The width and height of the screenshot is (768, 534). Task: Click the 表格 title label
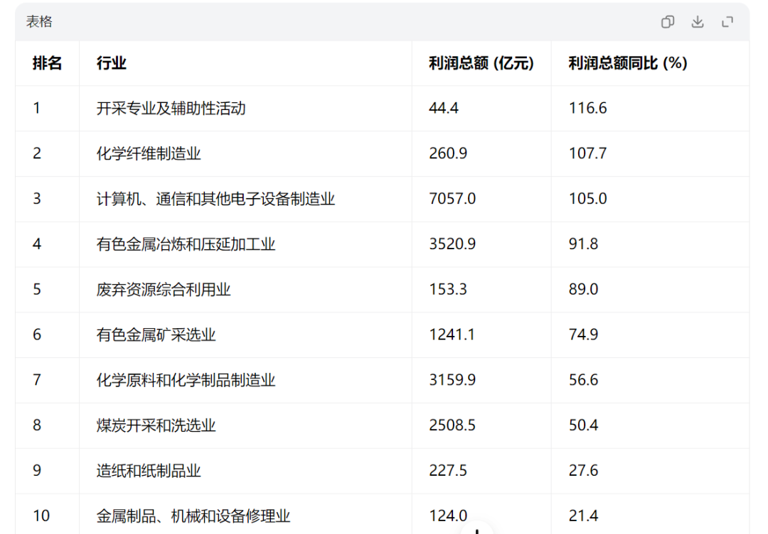(x=39, y=21)
